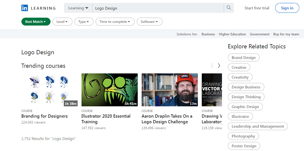Click the 17m duration badge

point(193,104)
